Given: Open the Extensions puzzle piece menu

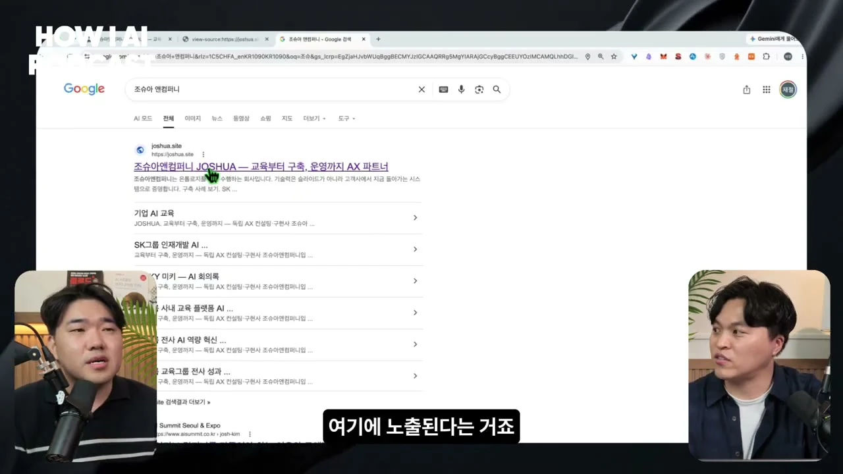Looking at the screenshot, I should (x=766, y=57).
